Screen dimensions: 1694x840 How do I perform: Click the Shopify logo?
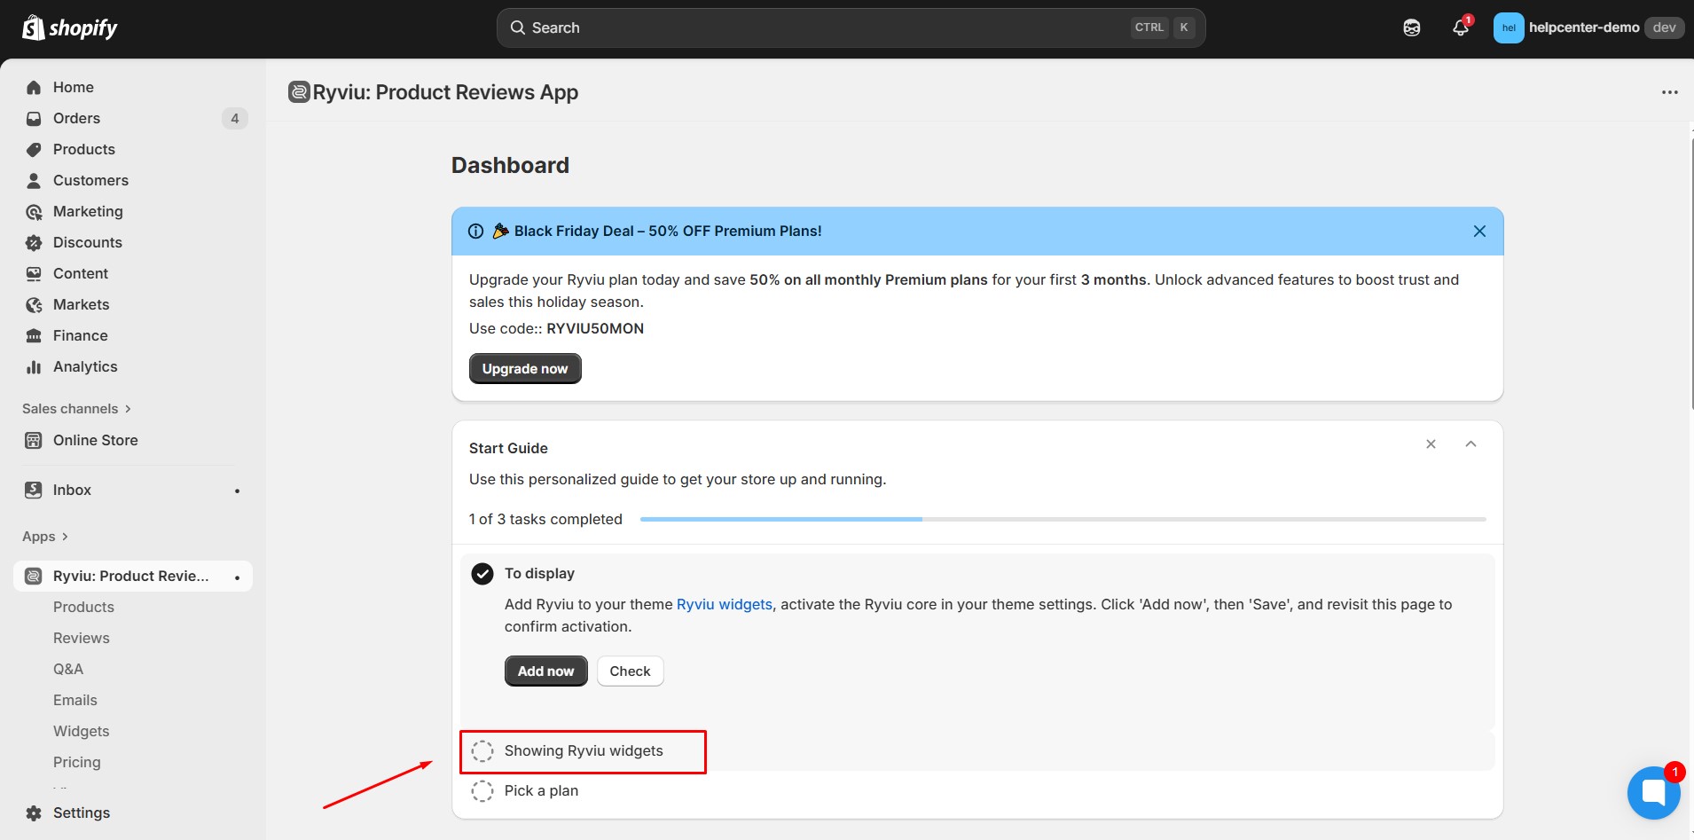pyautogui.click(x=70, y=28)
